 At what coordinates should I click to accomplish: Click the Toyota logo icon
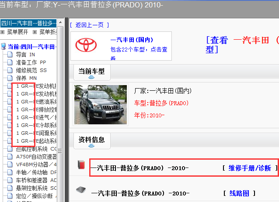point(86,45)
